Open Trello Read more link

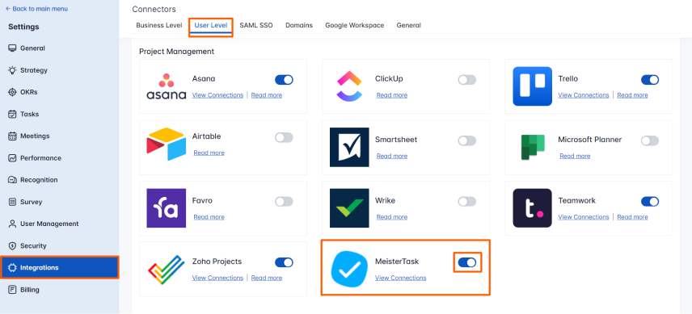click(632, 95)
